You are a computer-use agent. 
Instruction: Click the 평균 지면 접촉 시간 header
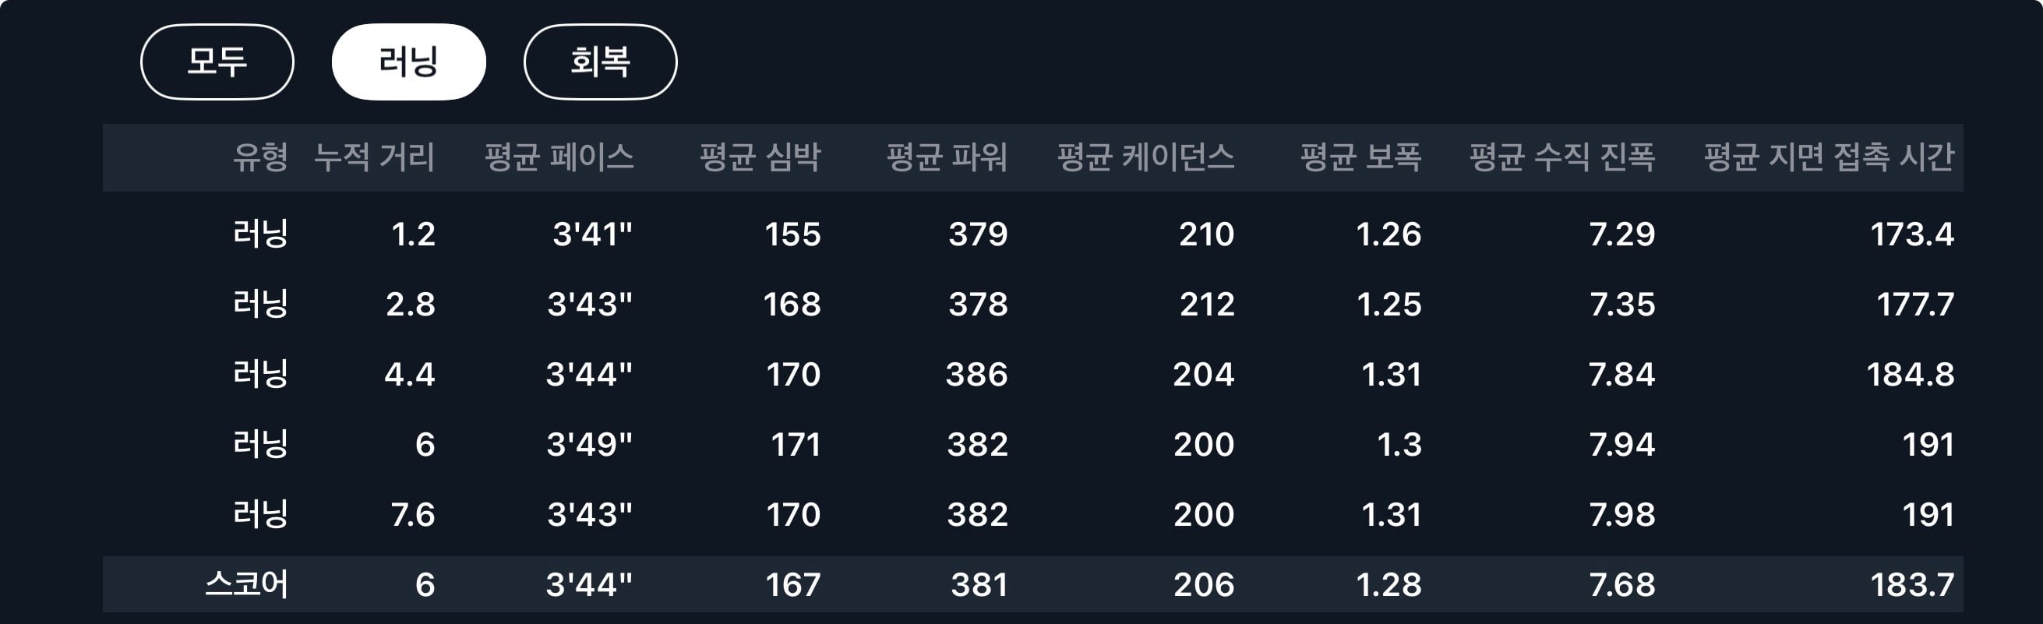1829,157
